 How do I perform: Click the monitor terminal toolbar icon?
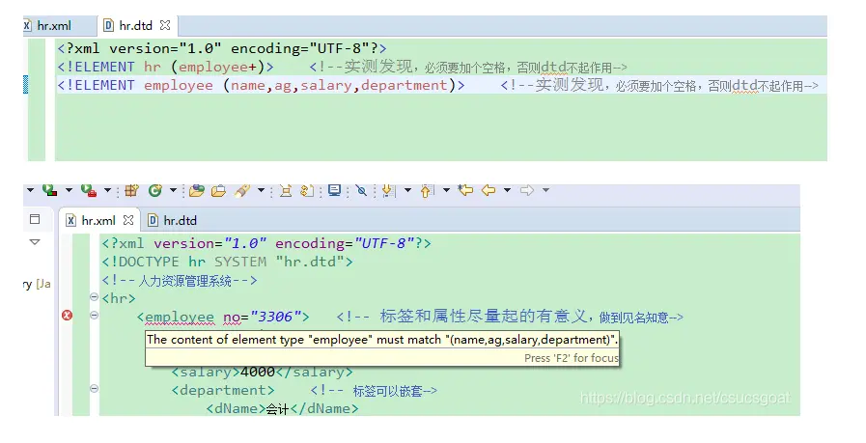(334, 190)
